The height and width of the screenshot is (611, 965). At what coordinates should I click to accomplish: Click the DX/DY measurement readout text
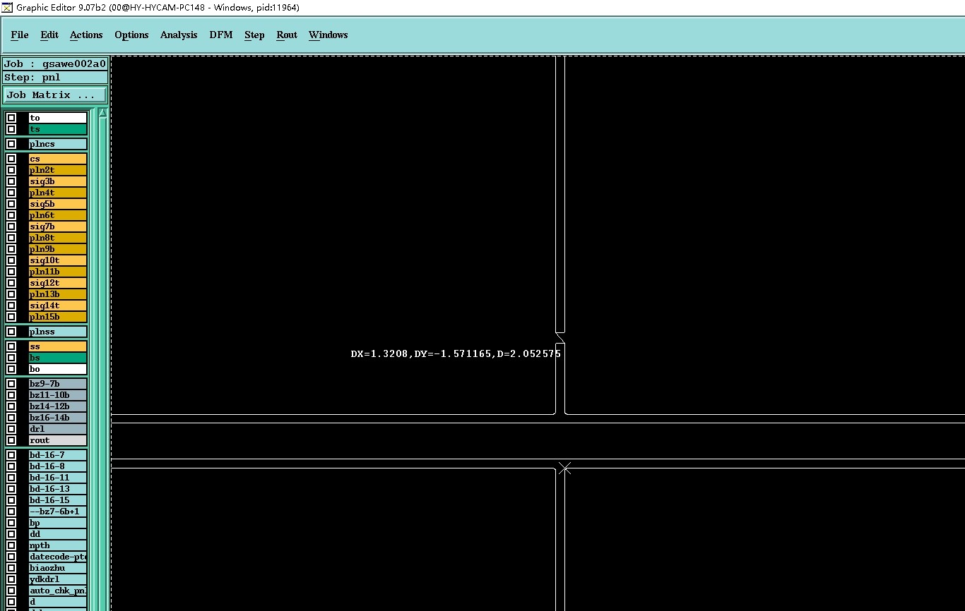click(456, 353)
